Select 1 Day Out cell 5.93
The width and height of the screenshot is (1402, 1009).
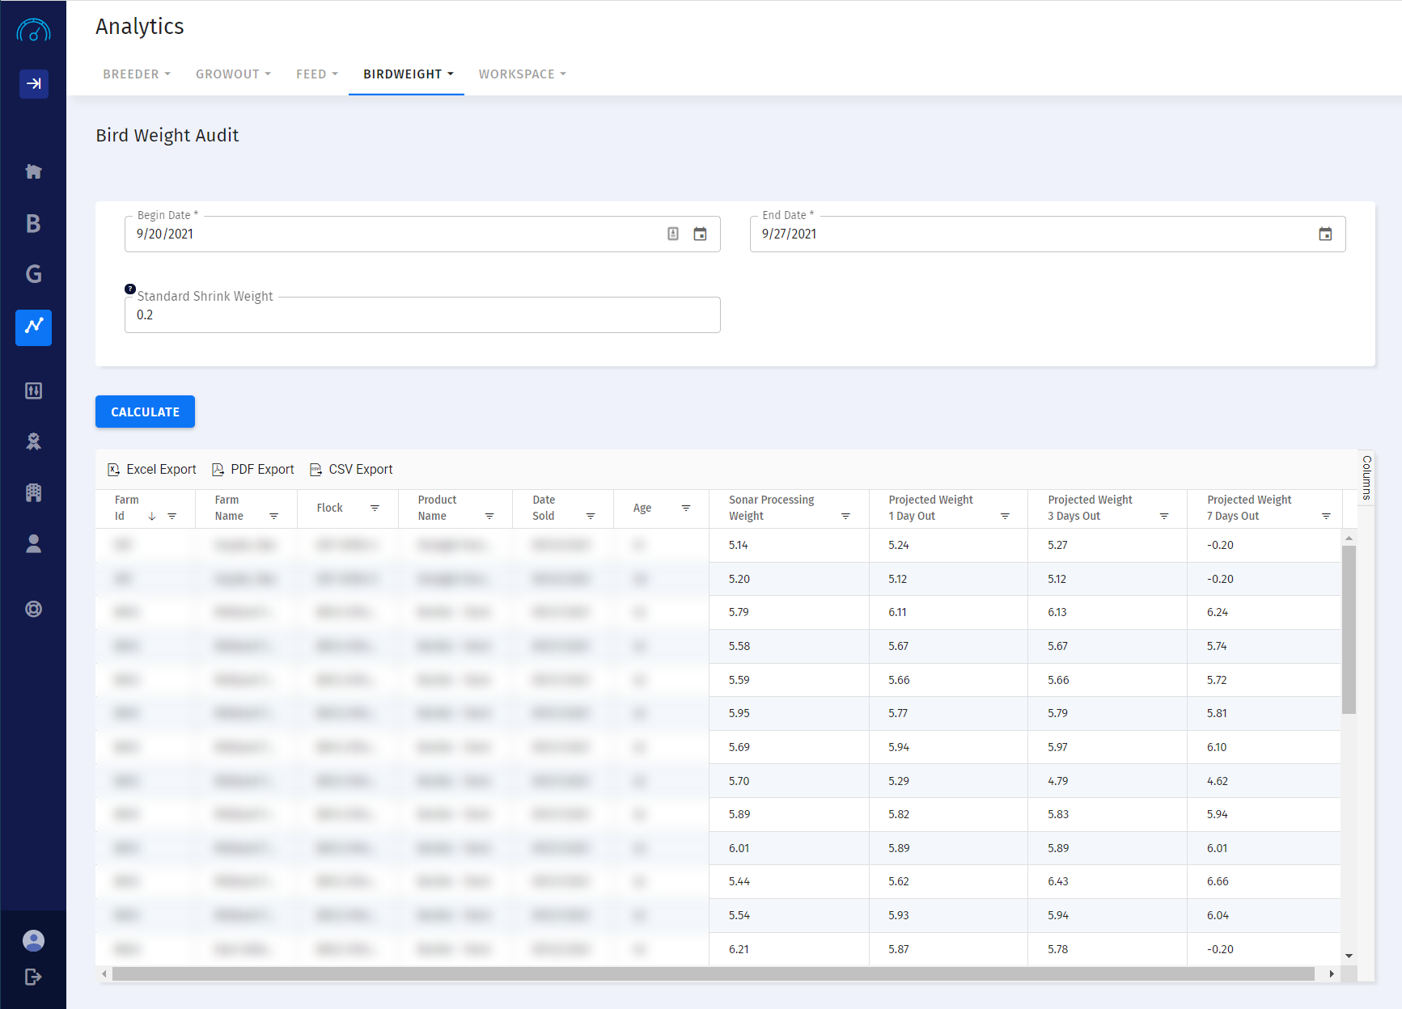point(948,915)
